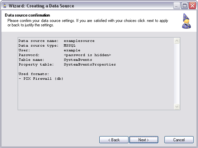The height and width of the screenshot is (148, 198).
Task: Click the scroll up arrow in summary box
Action: (177, 41)
